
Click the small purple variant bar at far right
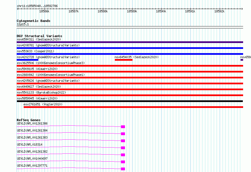click(x=242, y=60)
